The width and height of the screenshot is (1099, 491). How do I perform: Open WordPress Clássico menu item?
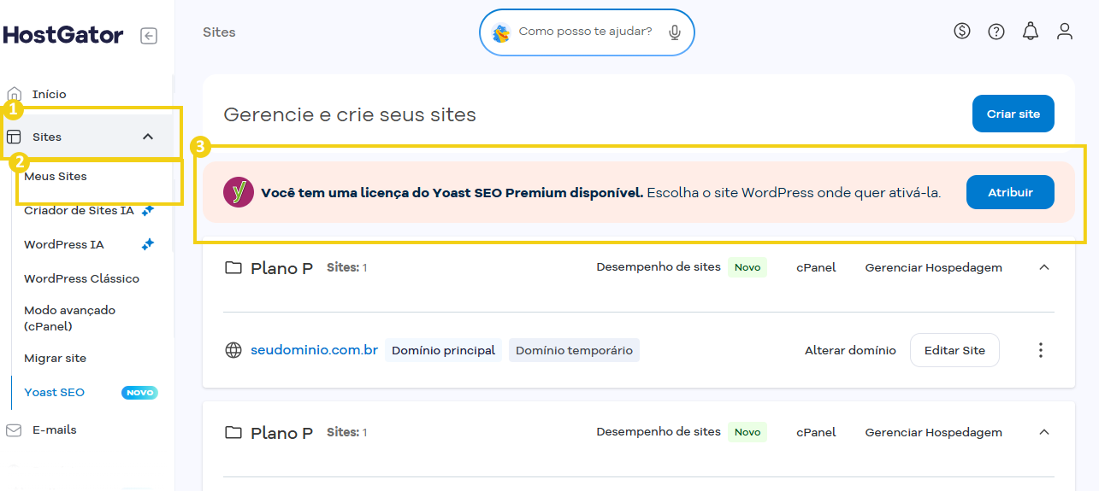(81, 278)
